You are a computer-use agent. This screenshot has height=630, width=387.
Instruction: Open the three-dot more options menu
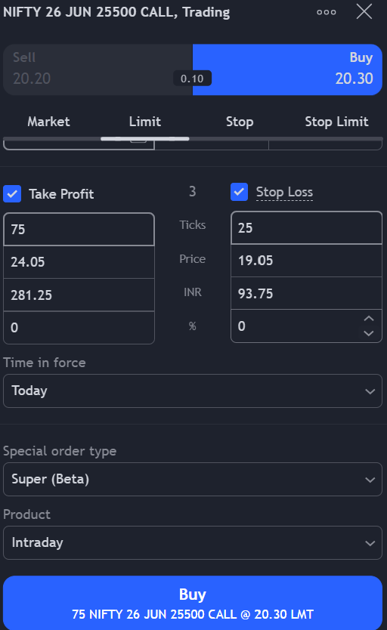(327, 12)
